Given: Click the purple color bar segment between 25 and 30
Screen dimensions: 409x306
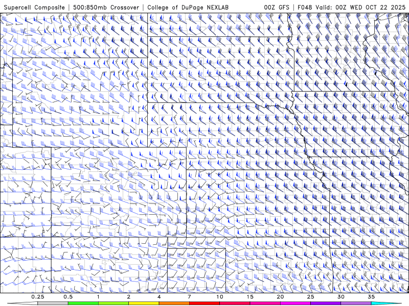Looking at the screenshot, I should click(326, 303).
